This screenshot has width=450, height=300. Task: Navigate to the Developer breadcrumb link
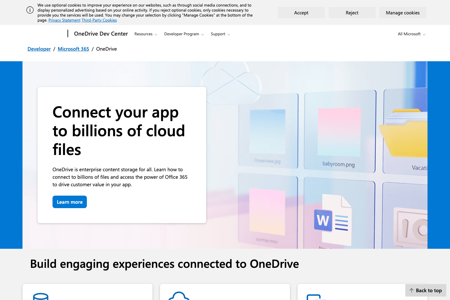(x=39, y=49)
